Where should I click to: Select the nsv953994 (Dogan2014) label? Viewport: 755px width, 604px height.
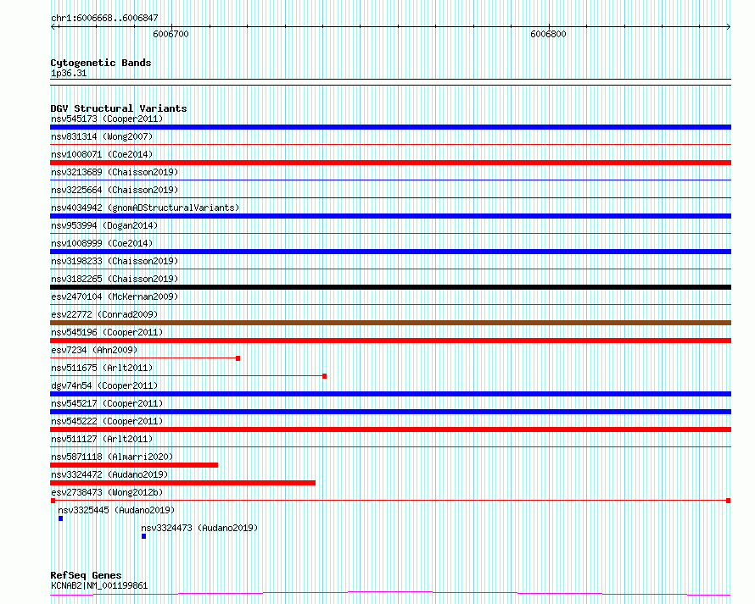coord(104,225)
